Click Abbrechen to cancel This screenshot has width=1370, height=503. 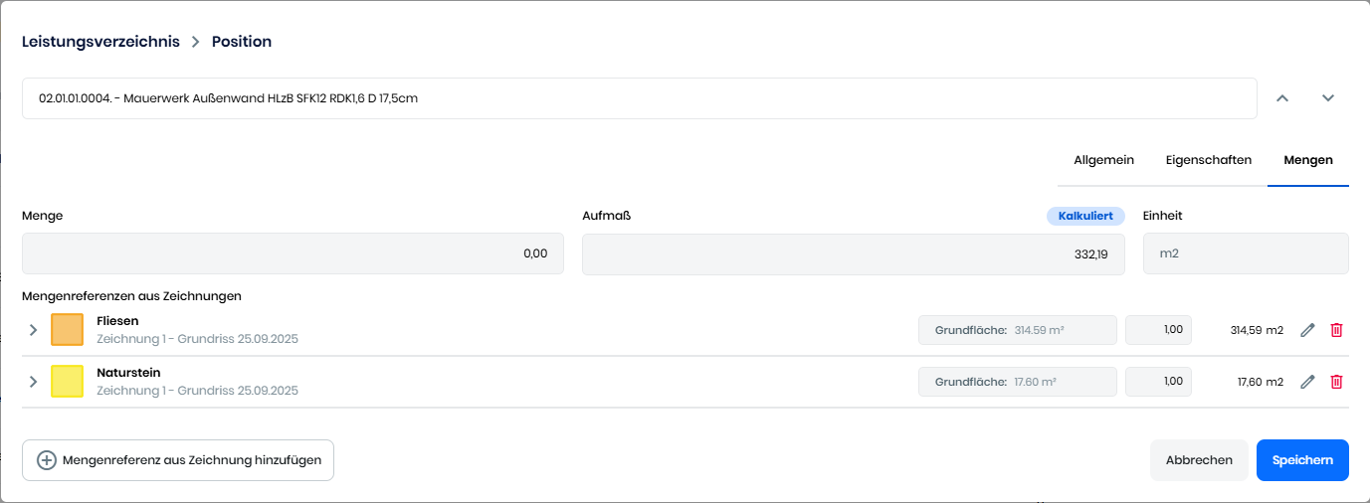coord(1199,460)
